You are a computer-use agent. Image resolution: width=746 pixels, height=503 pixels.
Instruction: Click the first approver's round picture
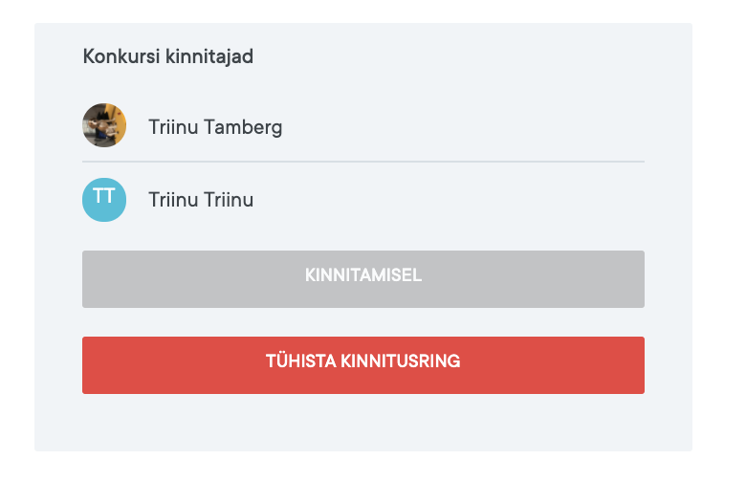pyautogui.click(x=104, y=125)
